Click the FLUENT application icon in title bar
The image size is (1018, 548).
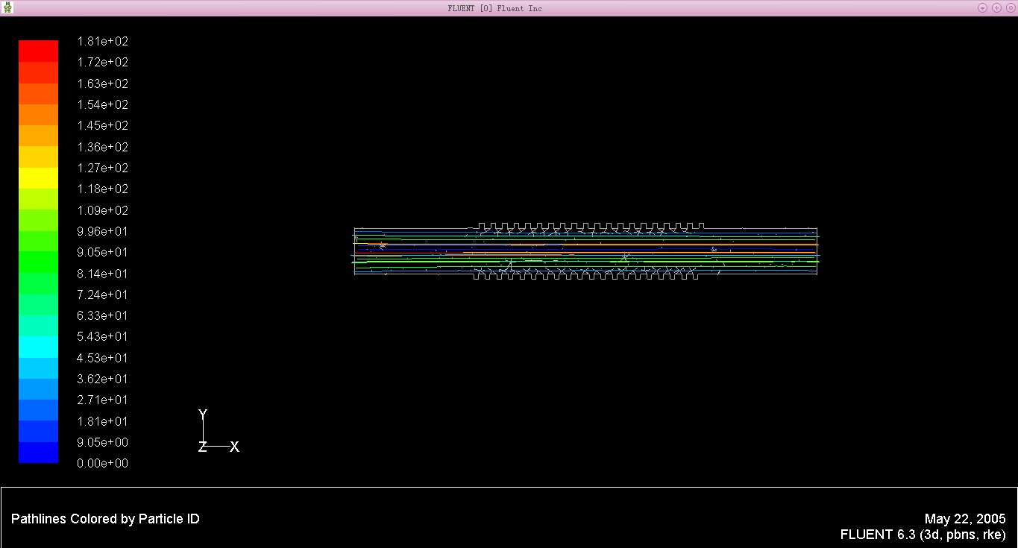[8, 8]
